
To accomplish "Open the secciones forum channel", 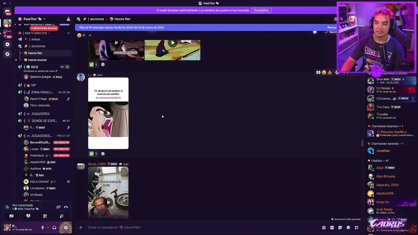I will tap(38, 46).
